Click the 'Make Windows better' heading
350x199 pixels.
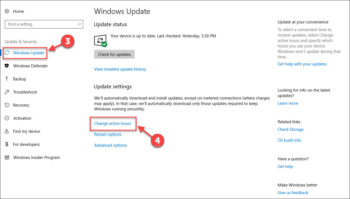tap(298, 185)
